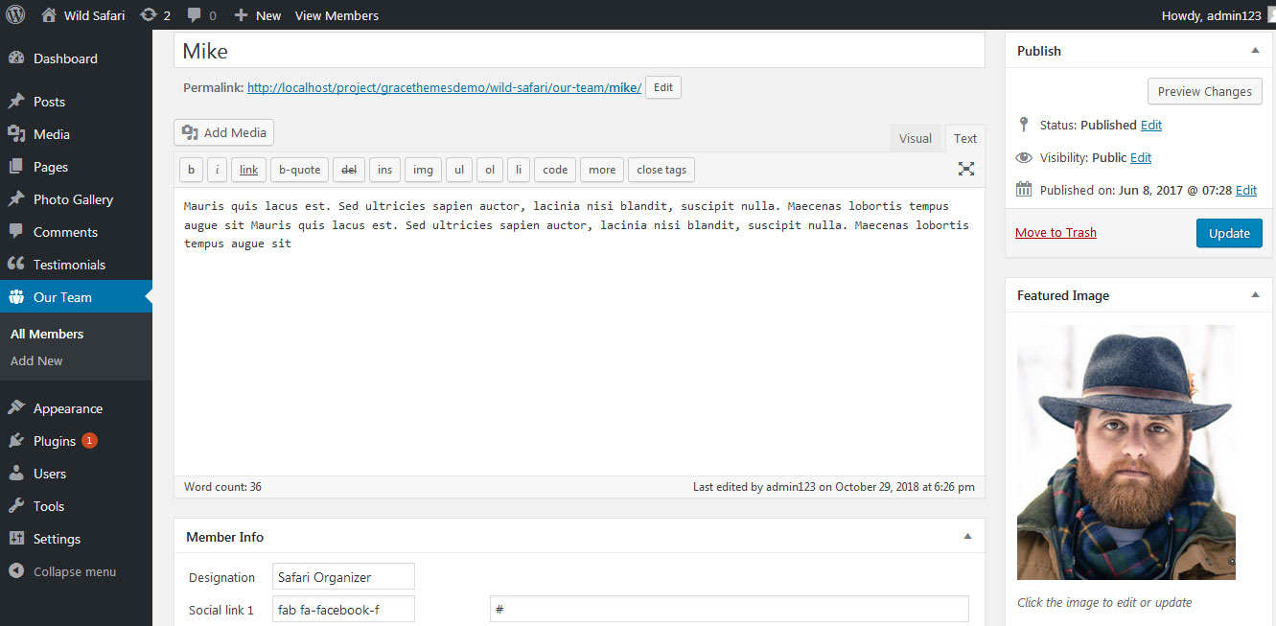Click the close tags button
Screen dimensions: 1276x626
(661, 170)
